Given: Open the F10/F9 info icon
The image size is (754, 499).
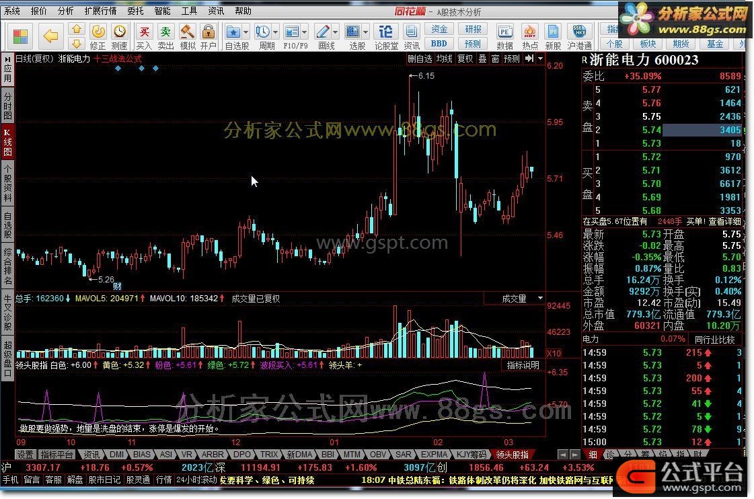Looking at the screenshot, I should point(292,32).
